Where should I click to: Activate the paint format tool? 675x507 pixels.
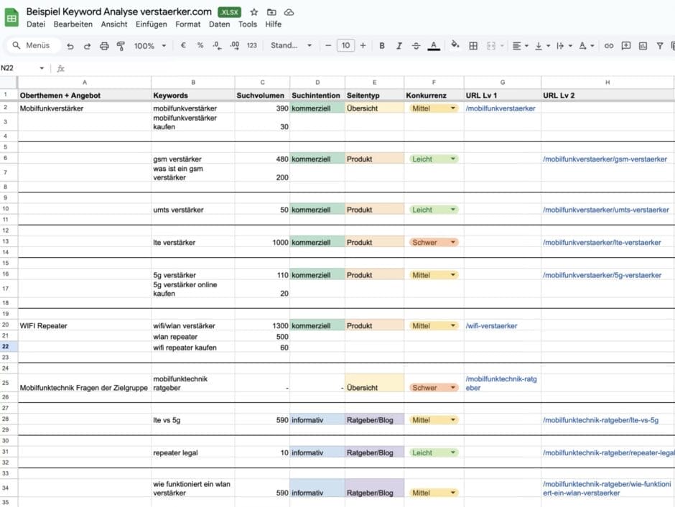pos(121,46)
